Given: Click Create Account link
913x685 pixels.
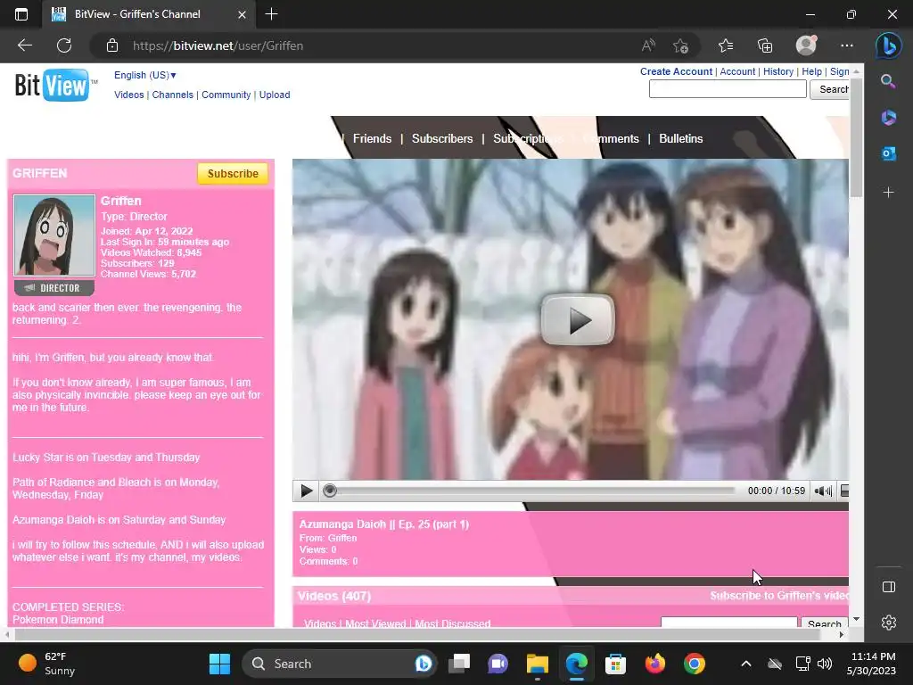Looking at the screenshot, I should [x=676, y=71].
